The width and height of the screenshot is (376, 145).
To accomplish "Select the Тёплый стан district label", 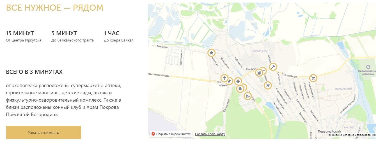I will 261,52.
